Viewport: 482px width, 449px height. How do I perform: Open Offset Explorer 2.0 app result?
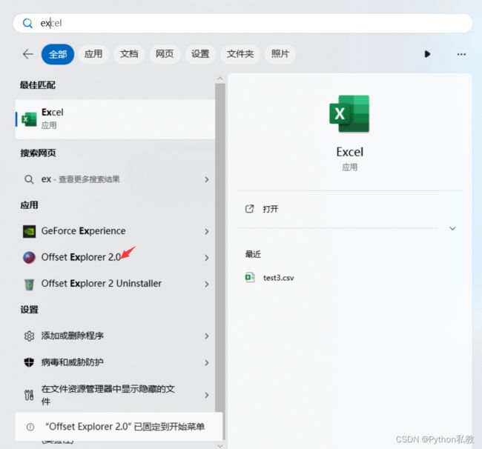(x=115, y=257)
